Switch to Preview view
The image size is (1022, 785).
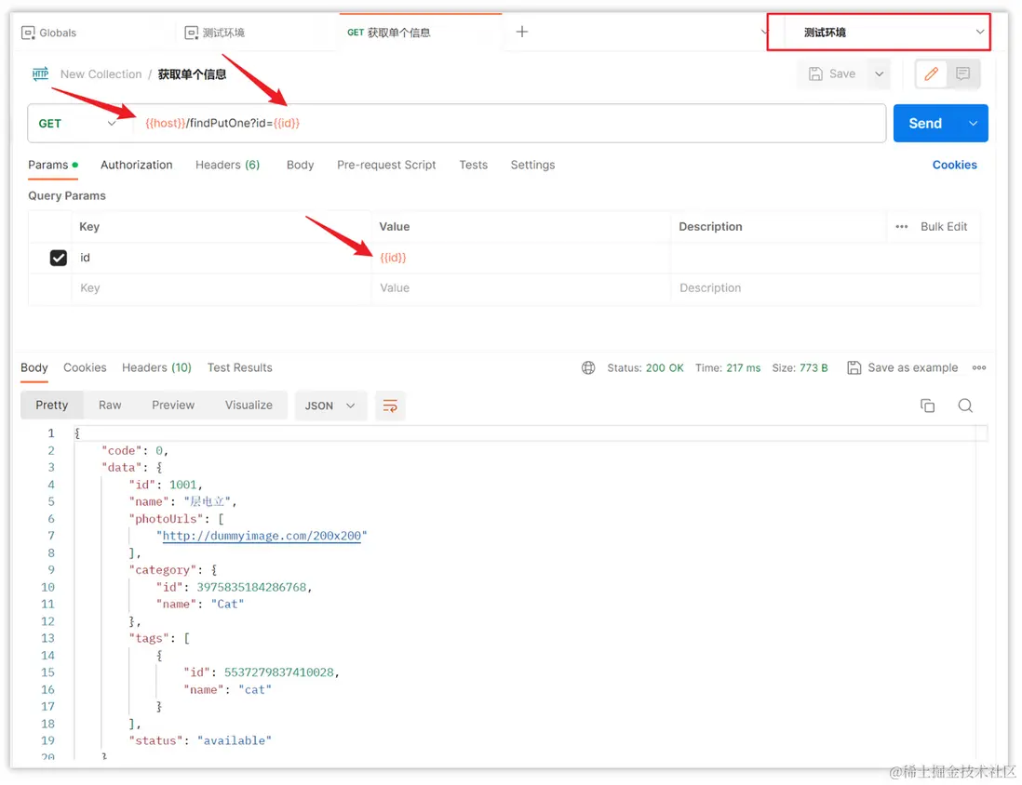(173, 406)
